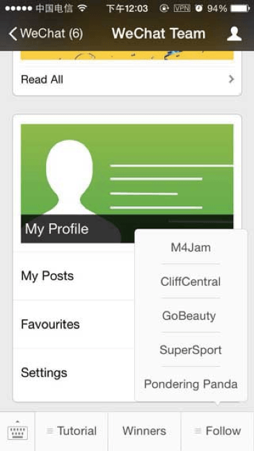
Task: Expand the Tutorial bottom menu
Action: 72,431
